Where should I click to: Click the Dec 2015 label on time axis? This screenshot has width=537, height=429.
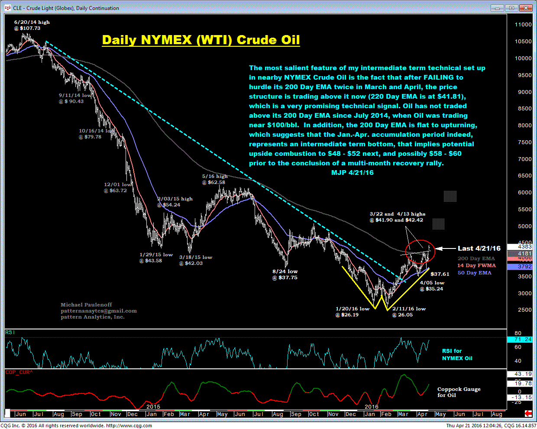point(350,414)
